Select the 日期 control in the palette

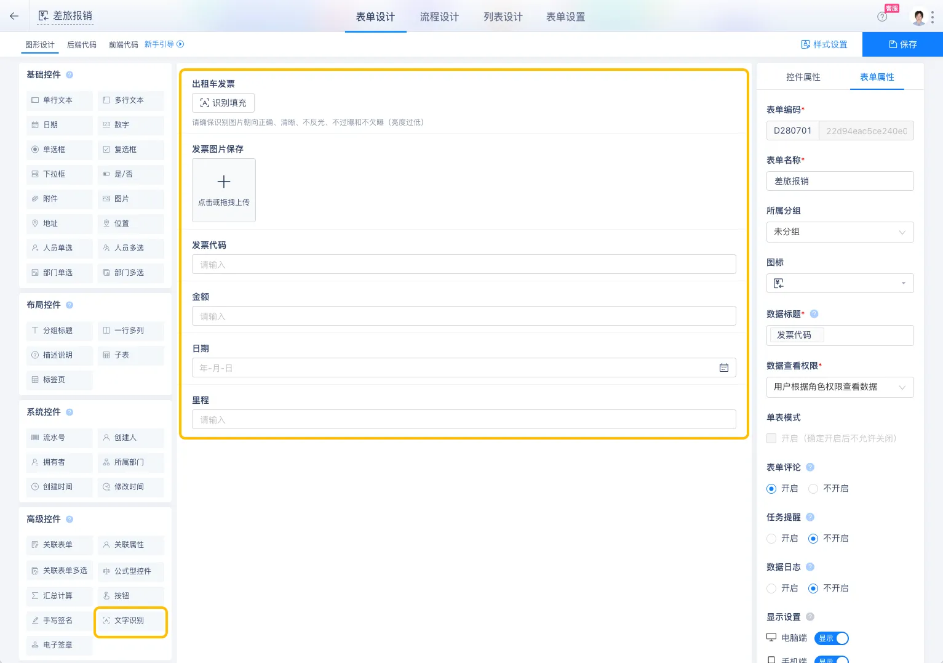(60, 125)
